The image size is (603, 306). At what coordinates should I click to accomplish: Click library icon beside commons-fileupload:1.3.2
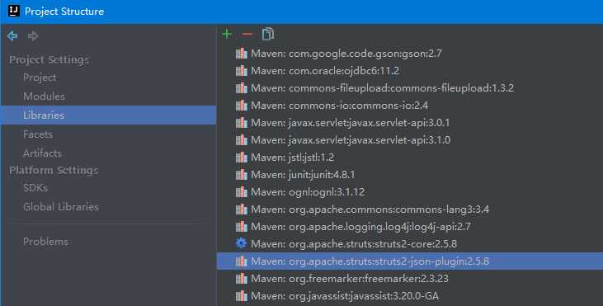241,88
